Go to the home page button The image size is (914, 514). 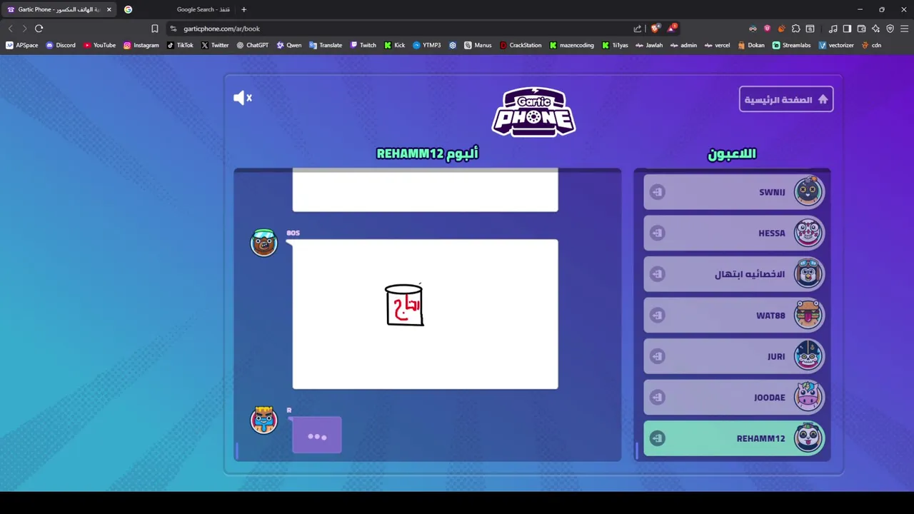(786, 99)
